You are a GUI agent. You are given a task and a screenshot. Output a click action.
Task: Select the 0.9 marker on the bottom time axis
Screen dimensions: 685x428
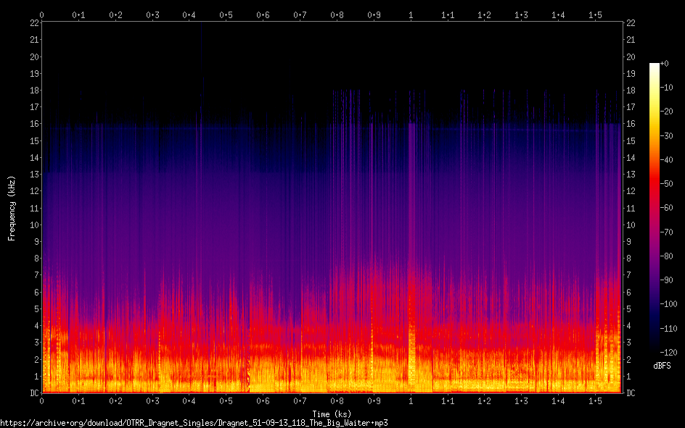tap(374, 400)
